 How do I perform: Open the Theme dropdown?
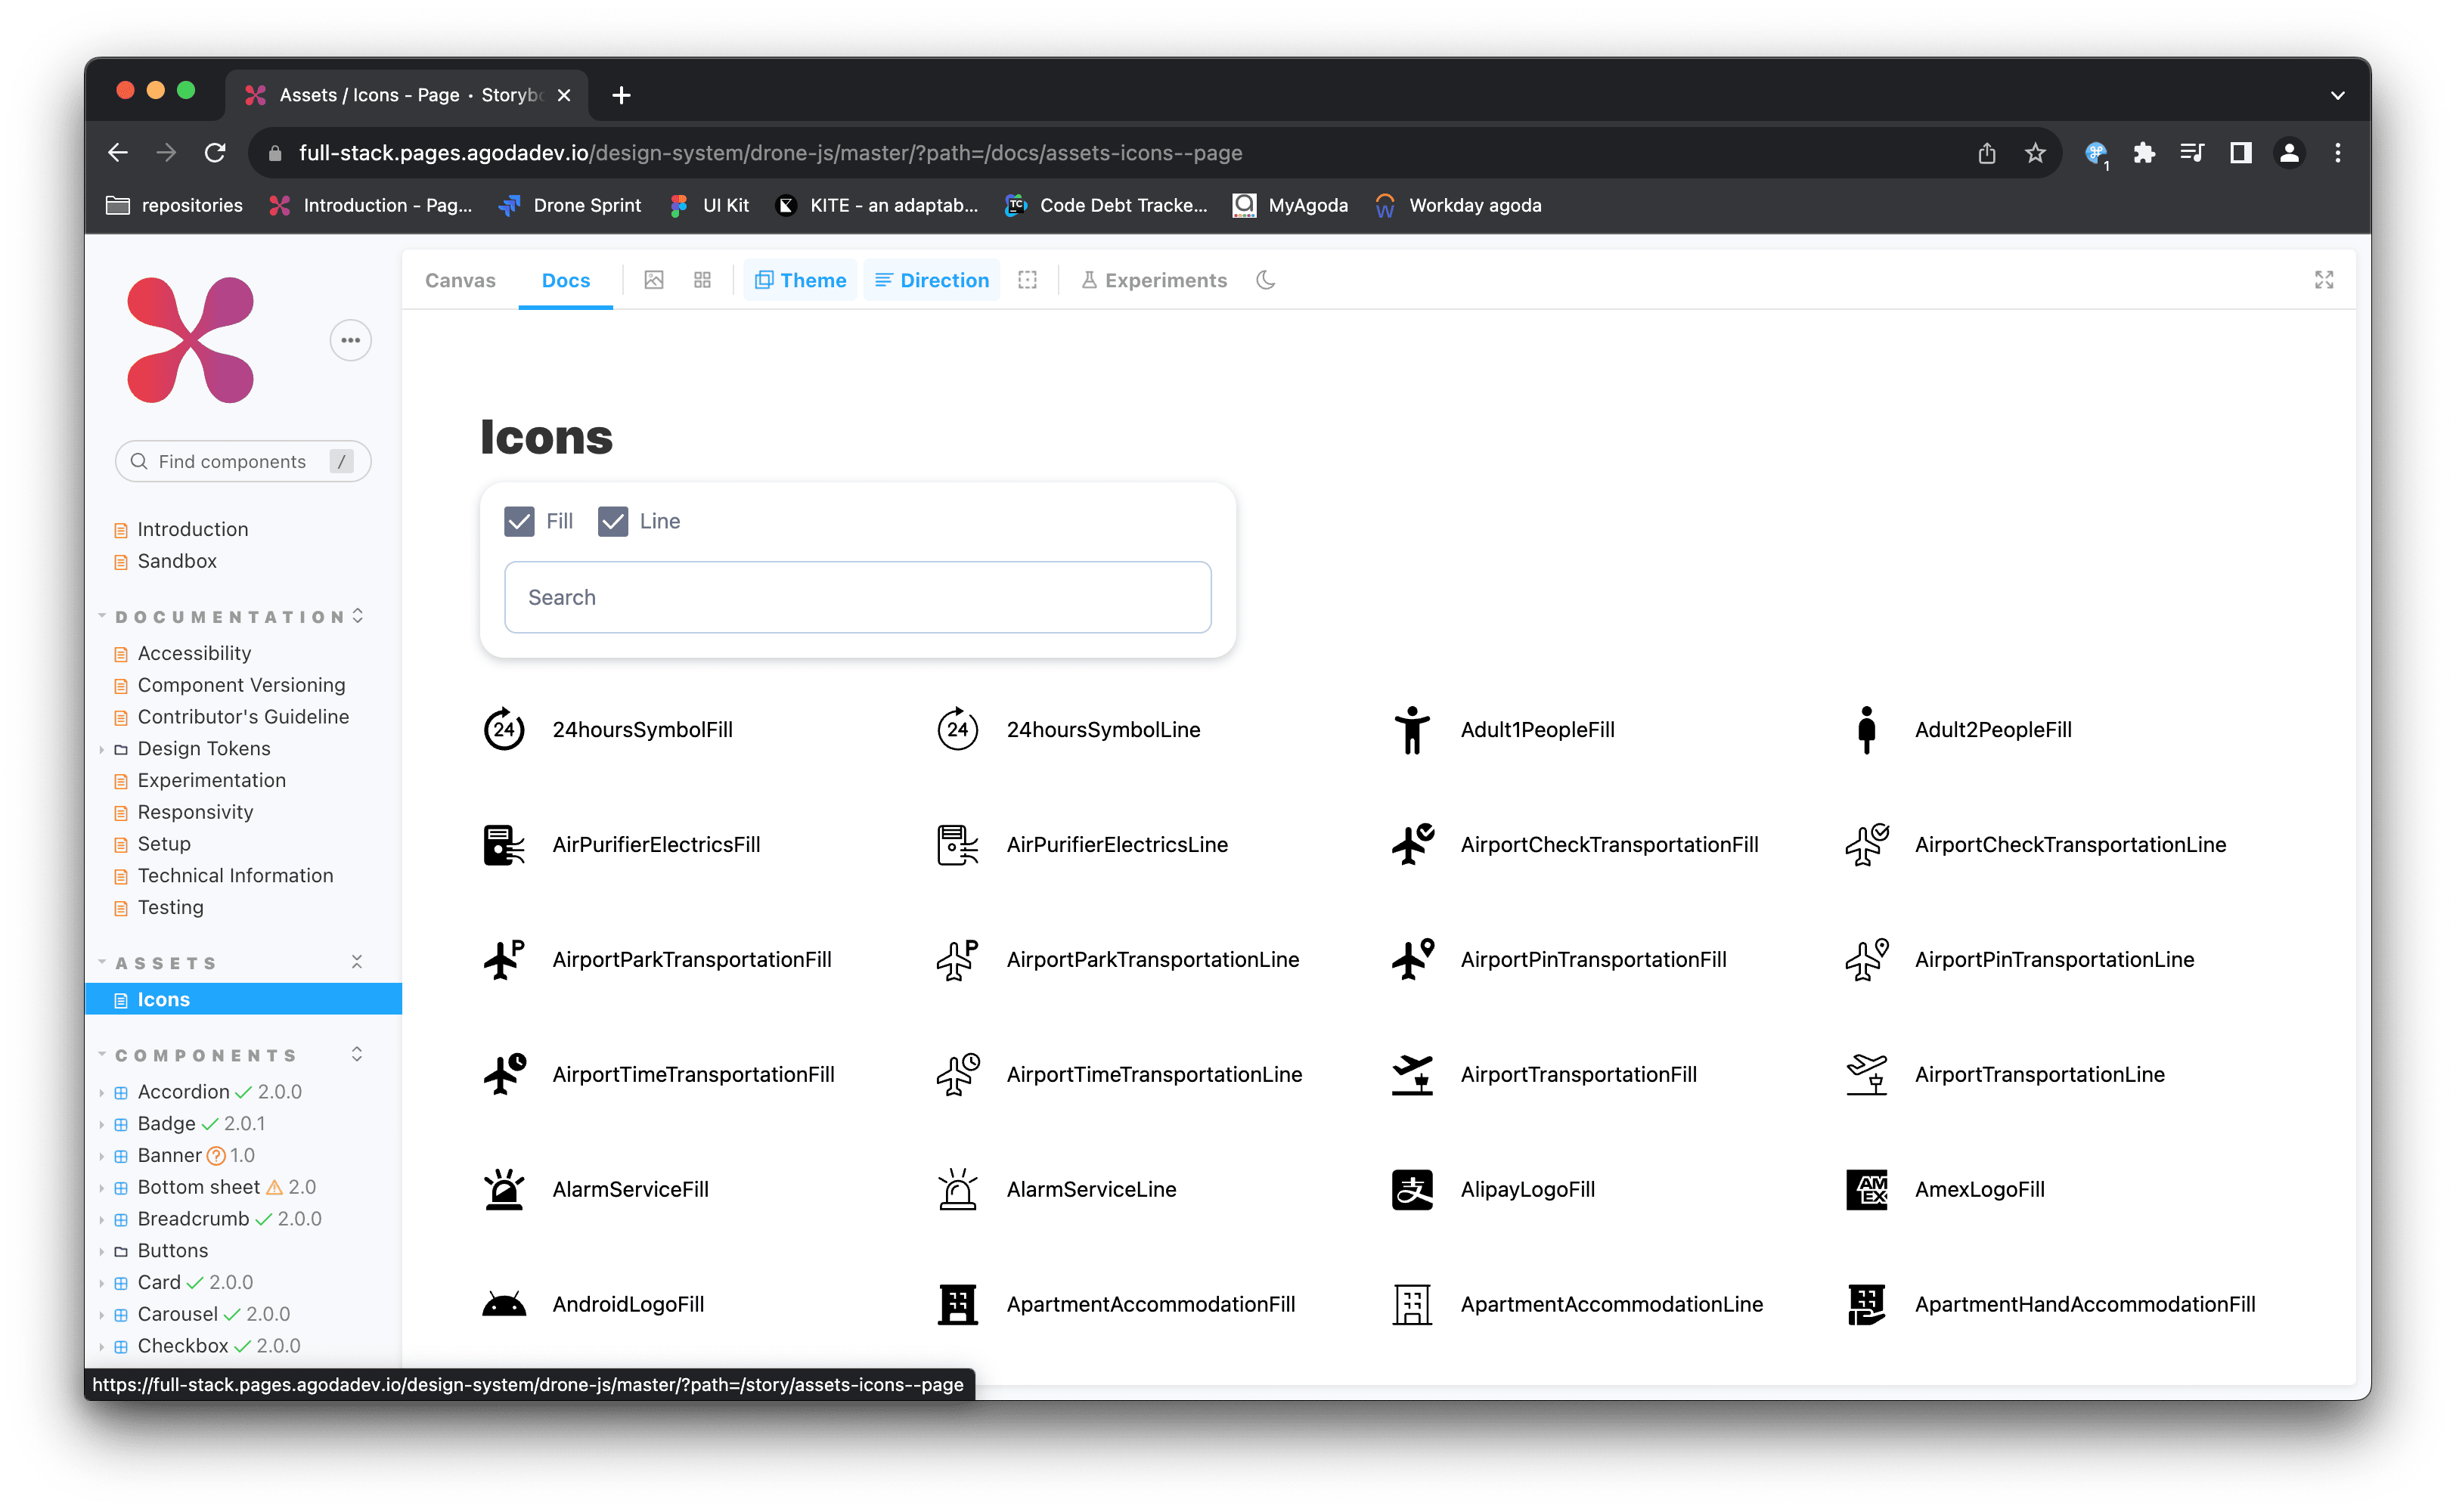800,280
